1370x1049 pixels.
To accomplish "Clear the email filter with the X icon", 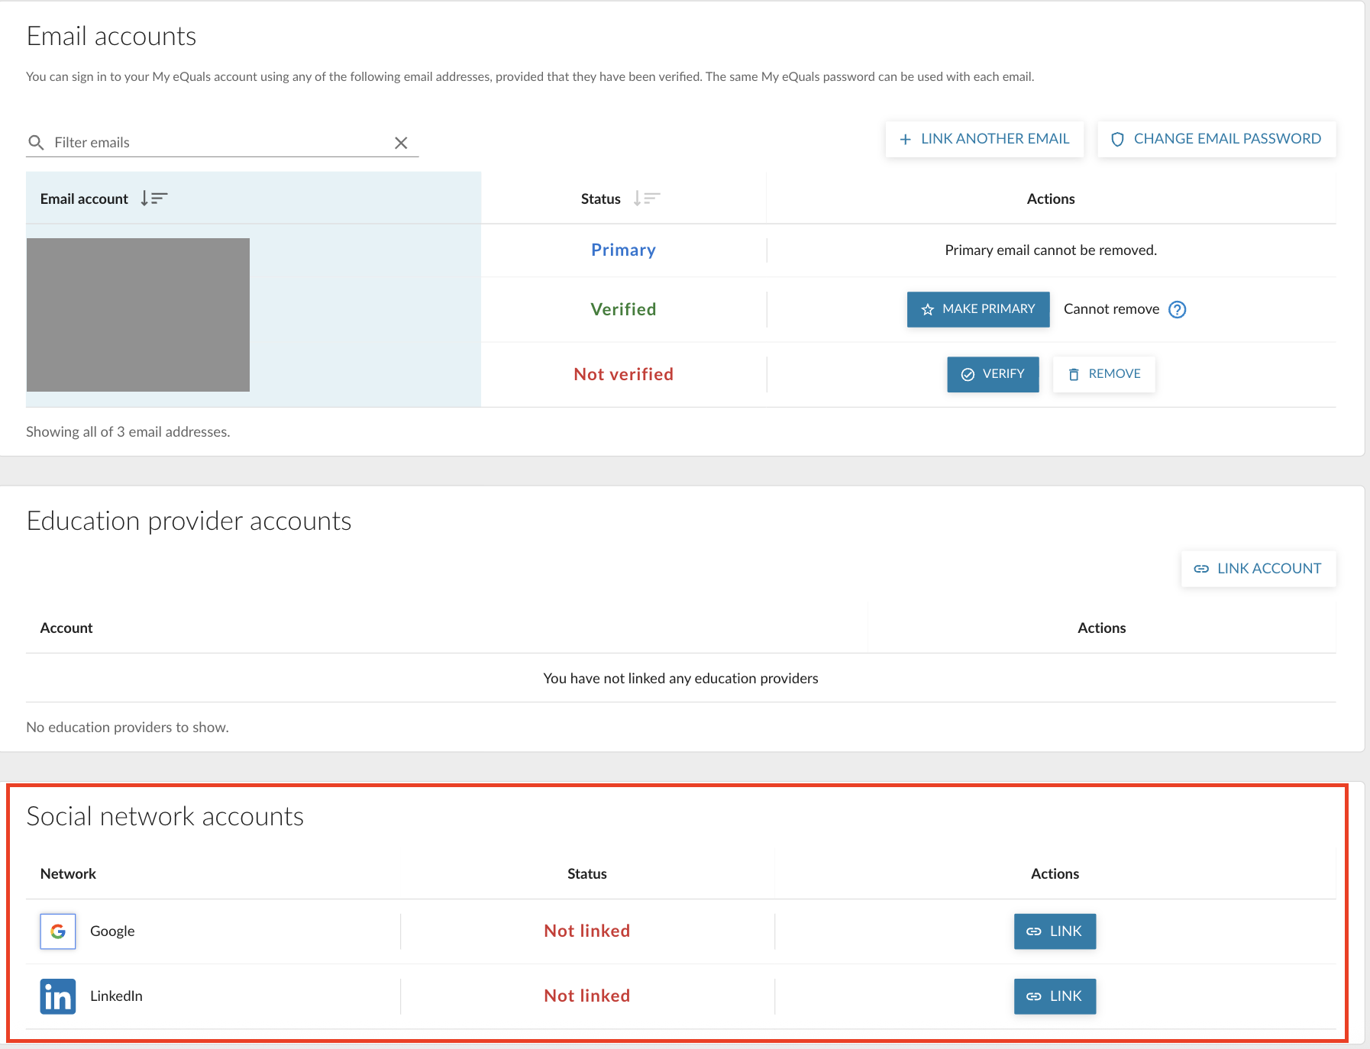I will pos(401,143).
